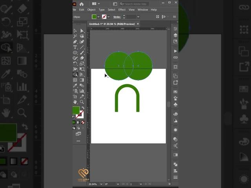Swap fill and stroke colors
This screenshot has height=188, width=251.
coord(83,108)
